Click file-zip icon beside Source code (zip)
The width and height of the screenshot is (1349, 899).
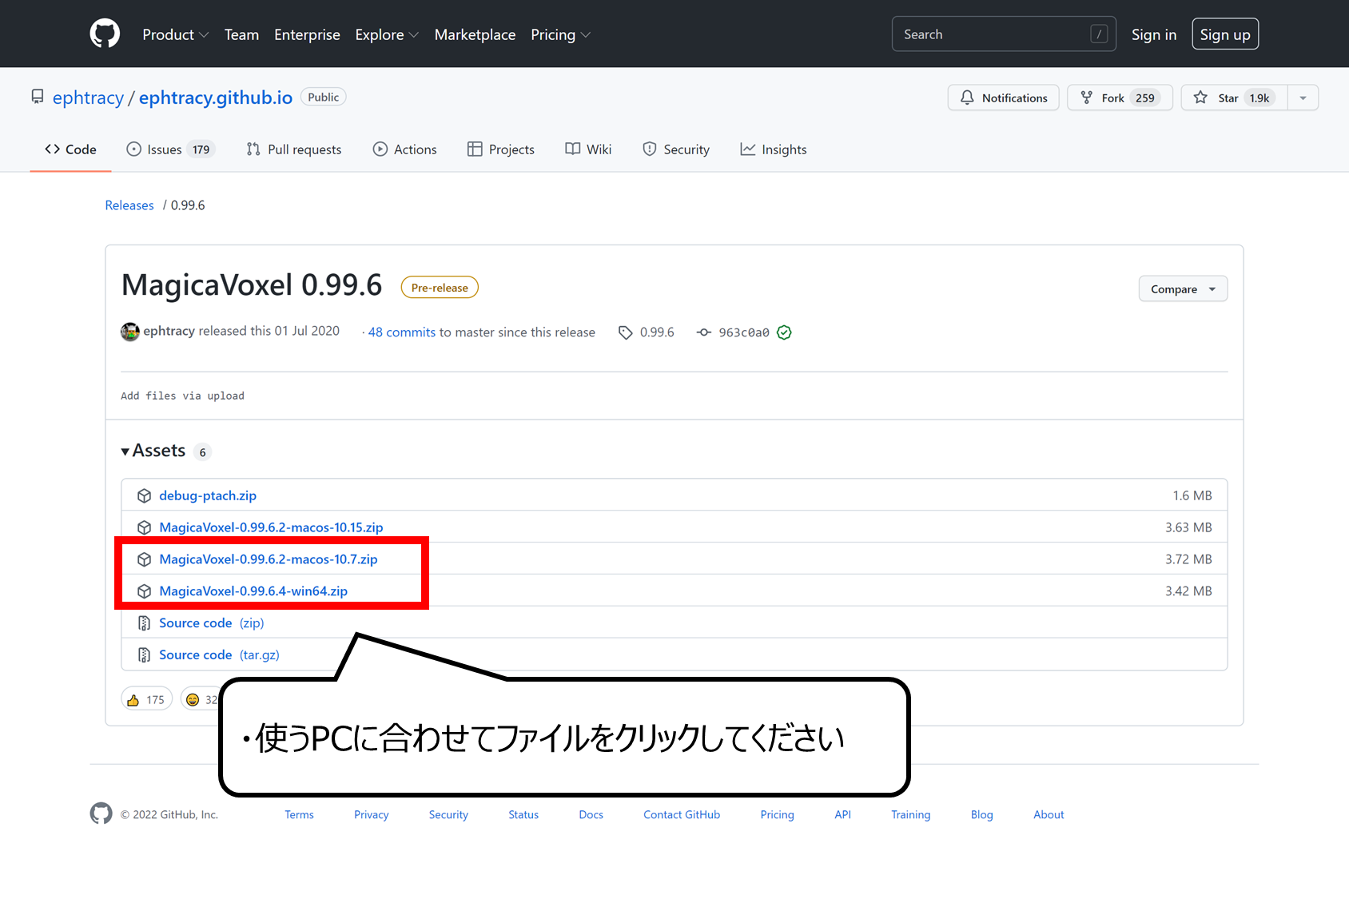point(144,623)
